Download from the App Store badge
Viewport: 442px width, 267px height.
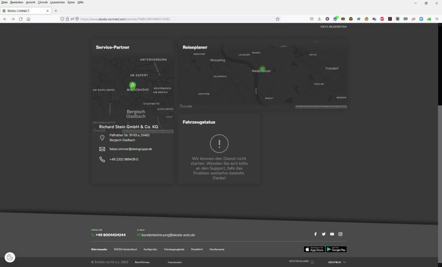tap(314, 249)
